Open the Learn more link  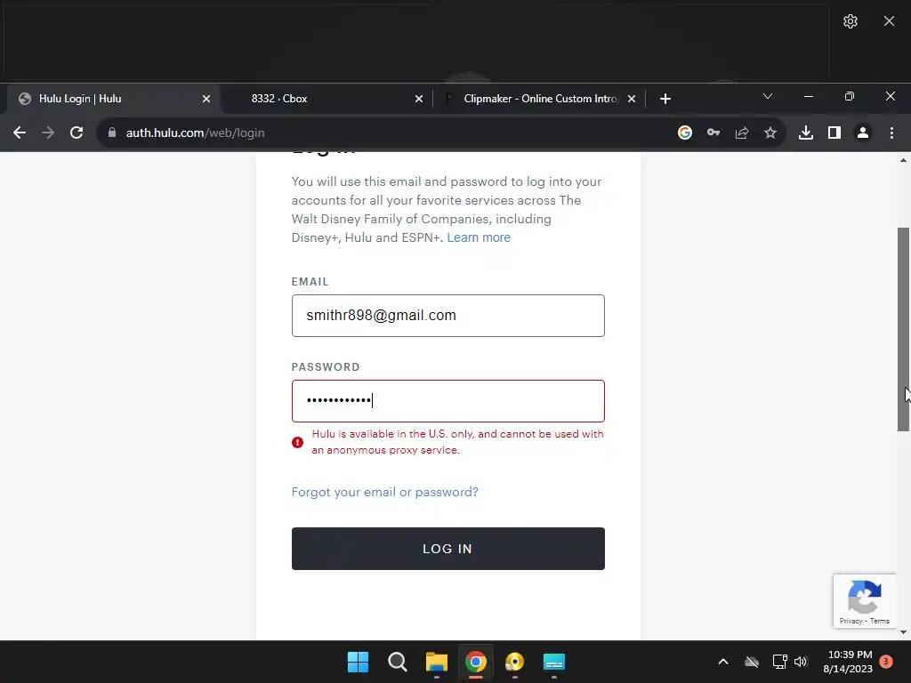point(479,237)
